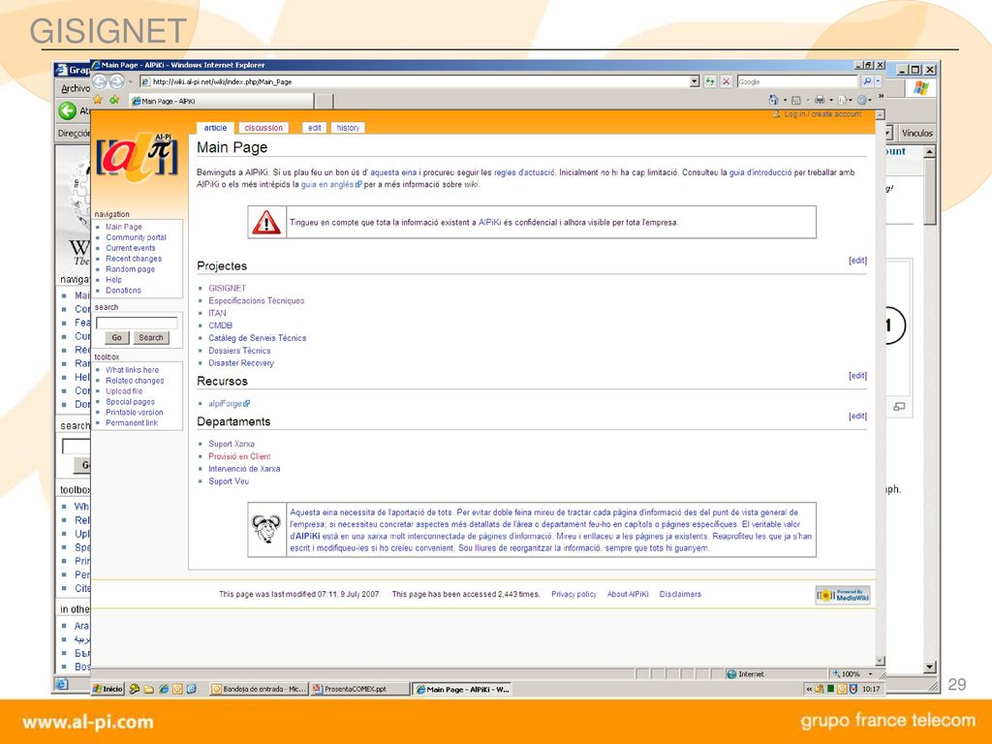
Task: Click the Inicio Start button
Action: tap(108, 689)
